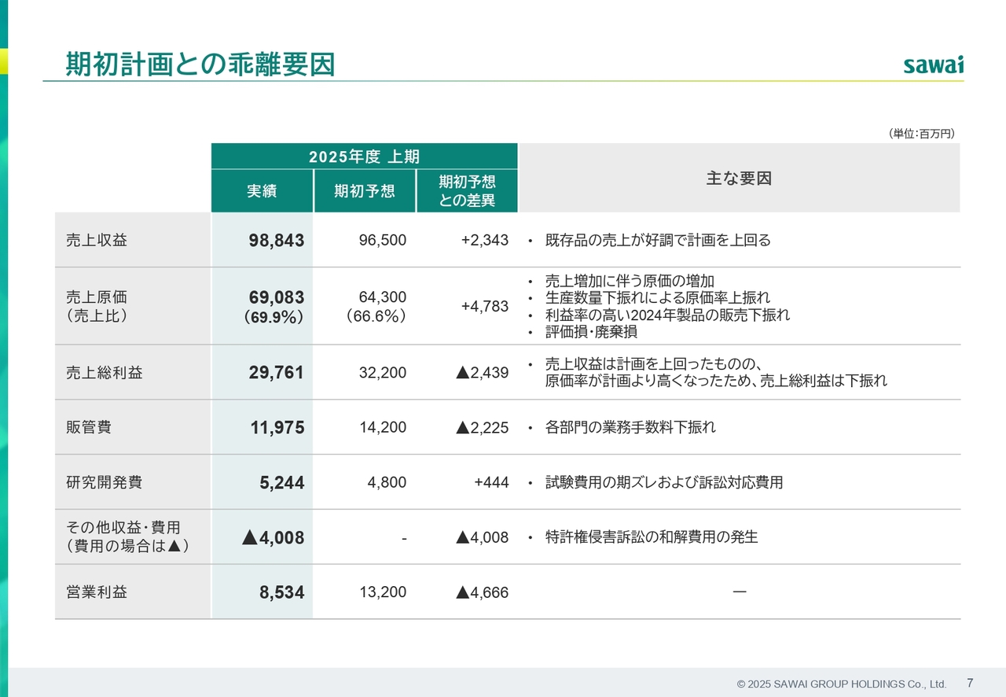The image size is (1006, 697).
Task: Select the 期初予想との差異 column header
Action: [x=467, y=191]
